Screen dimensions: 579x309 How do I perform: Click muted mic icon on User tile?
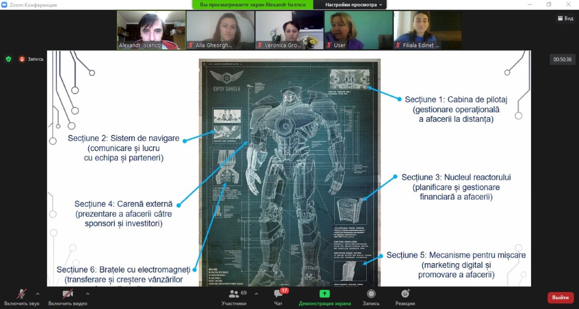(329, 45)
